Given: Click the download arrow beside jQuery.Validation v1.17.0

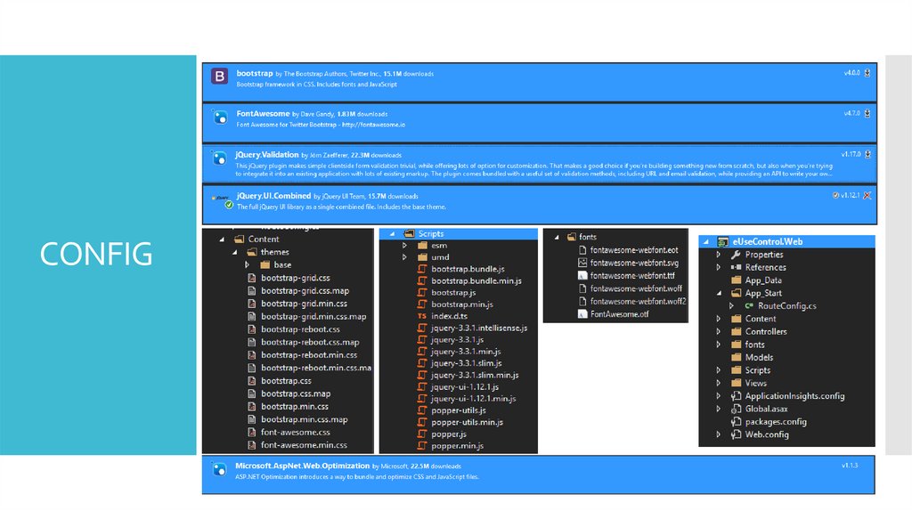Looking at the screenshot, I should (x=867, y=154).
